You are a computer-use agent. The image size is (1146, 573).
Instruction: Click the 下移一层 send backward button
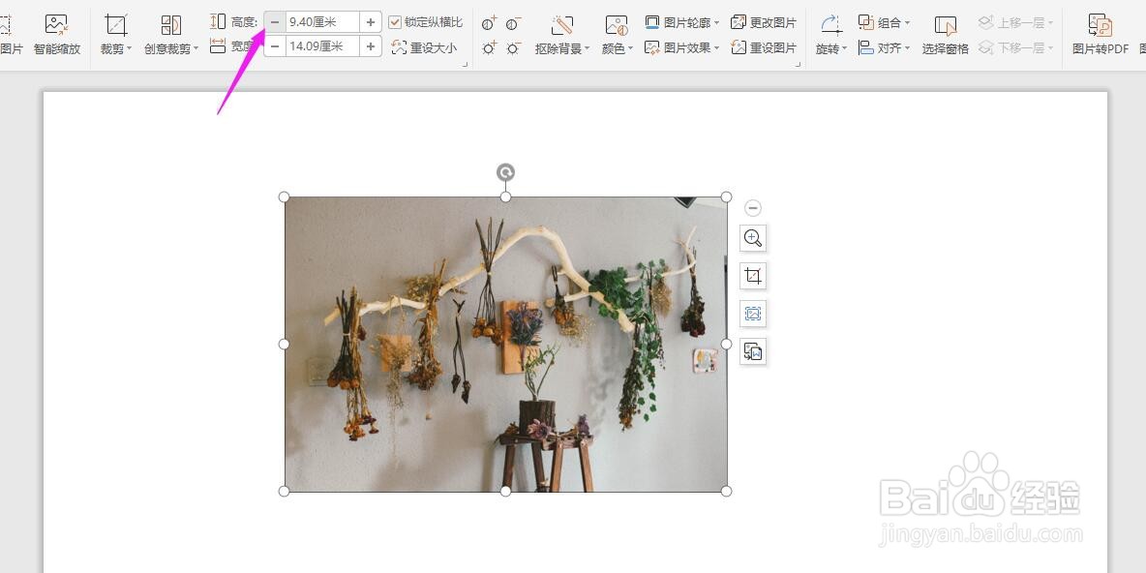(1016, 47)
